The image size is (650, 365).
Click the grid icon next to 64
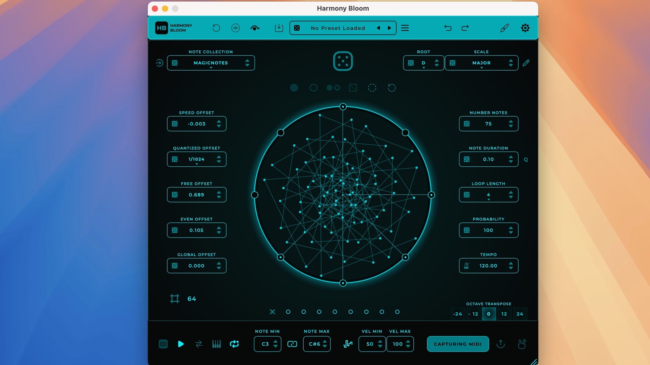pos(175,299)
